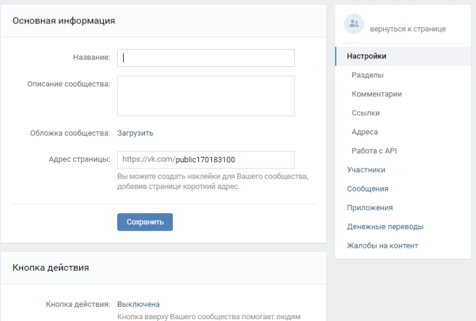Image resolution: width=476 pixels, height=321 pixels.
Task: Edit the Адрес страницы field
Action: pos(206,160)
